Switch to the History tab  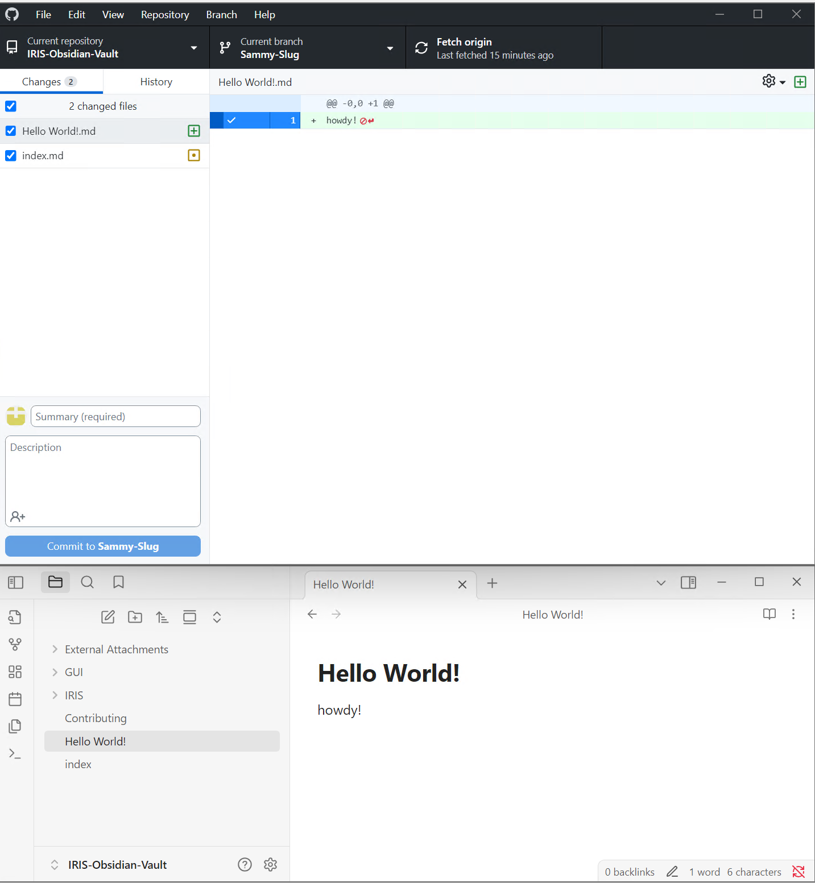tap(156, 82)
